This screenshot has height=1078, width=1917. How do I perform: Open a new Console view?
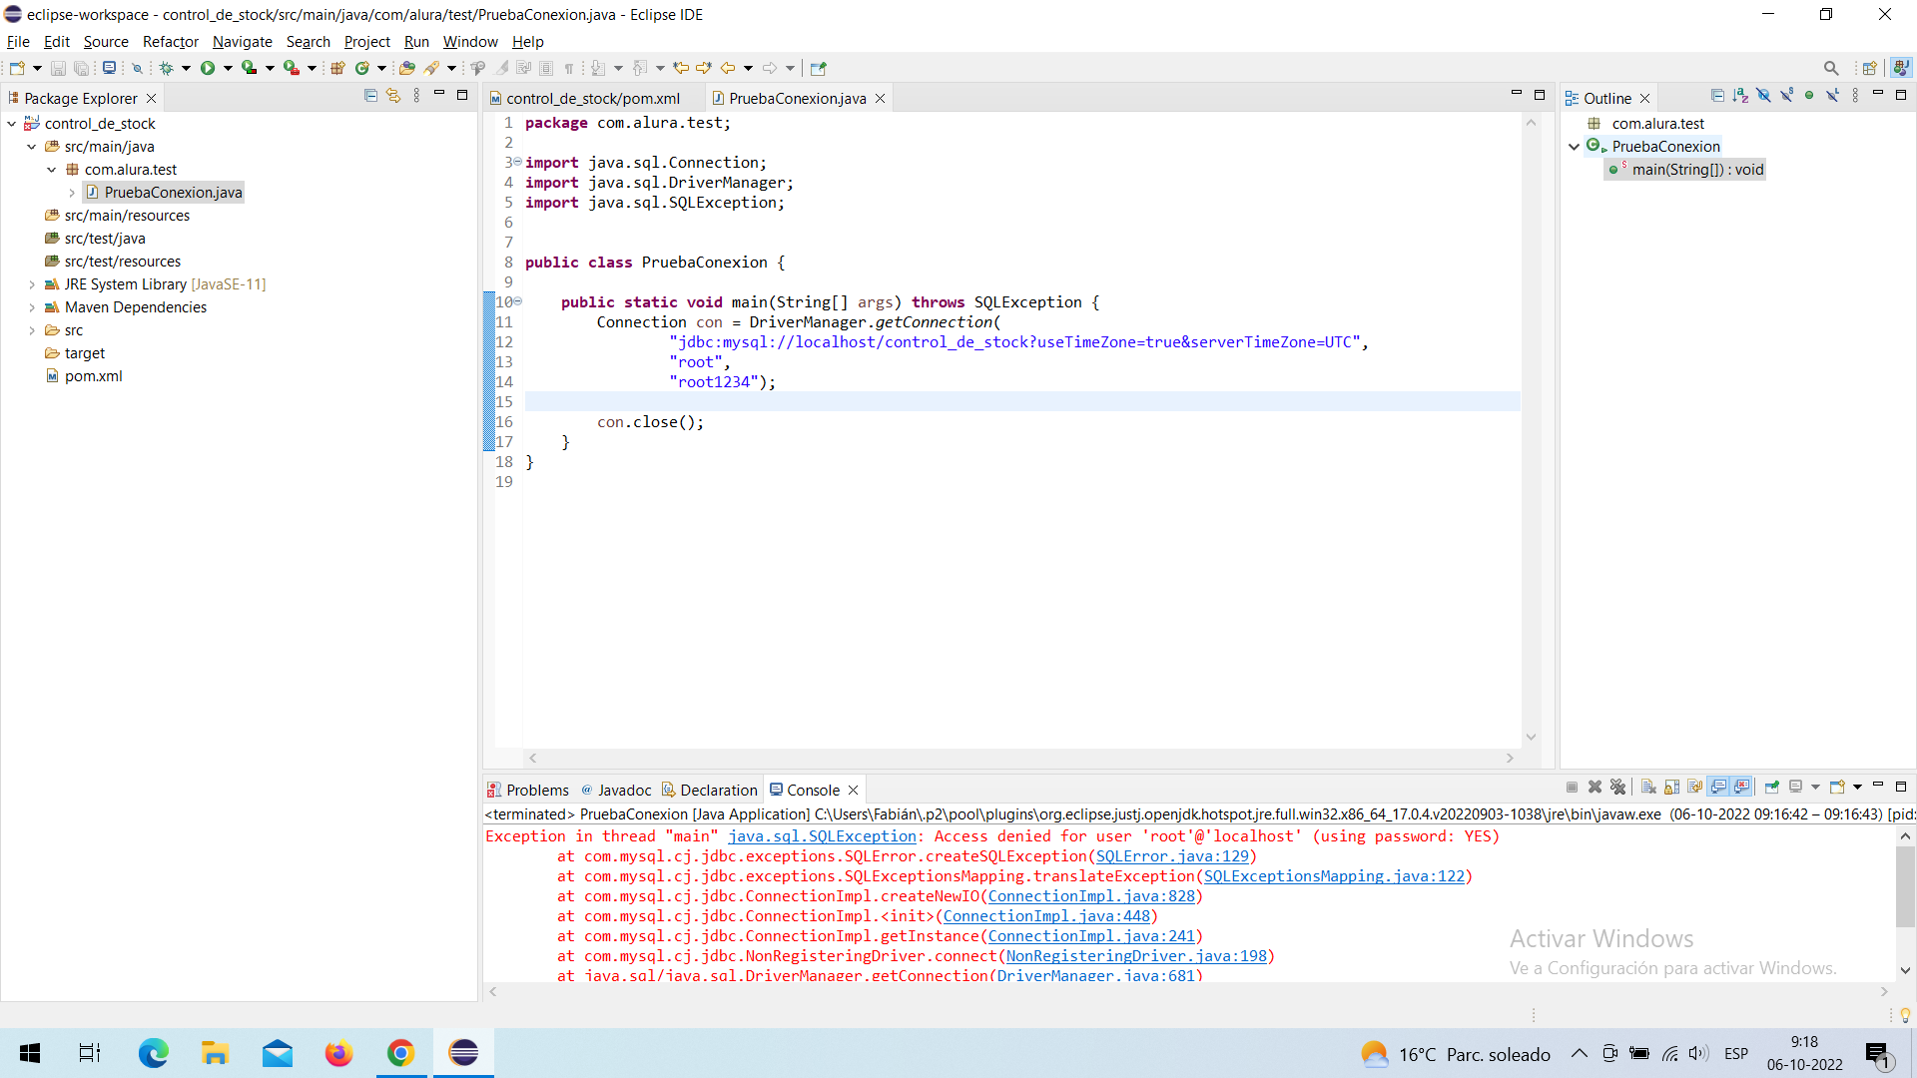pos(1836,788)
